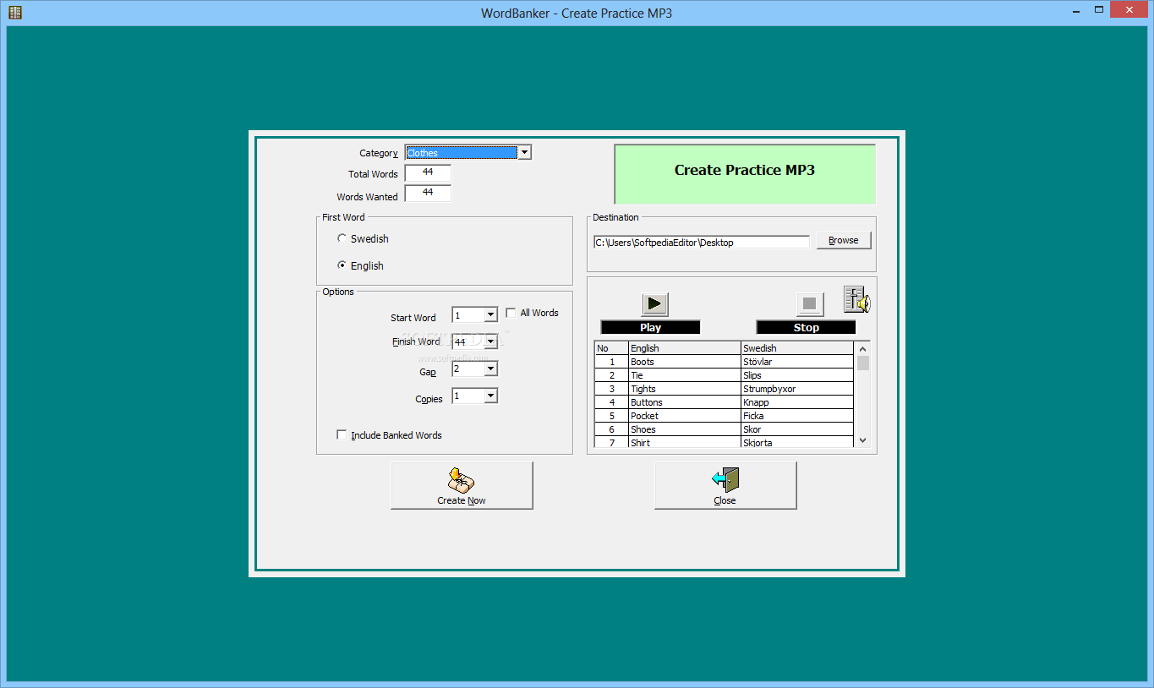
Task: Expand the Start Word dropdown
Action: [490, 315]
